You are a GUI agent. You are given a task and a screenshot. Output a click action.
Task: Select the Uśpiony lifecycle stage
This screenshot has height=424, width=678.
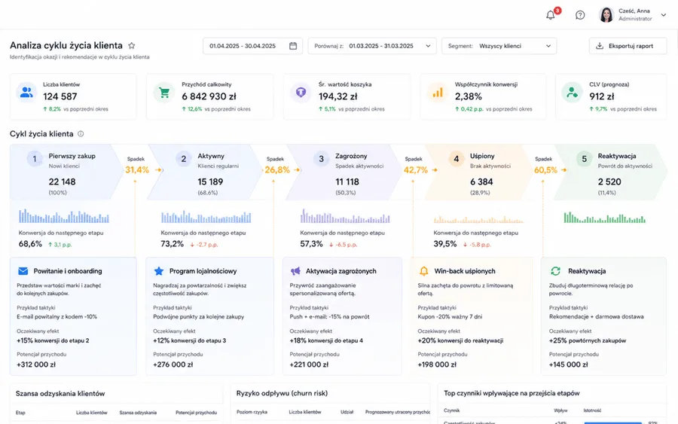point(478,172)
